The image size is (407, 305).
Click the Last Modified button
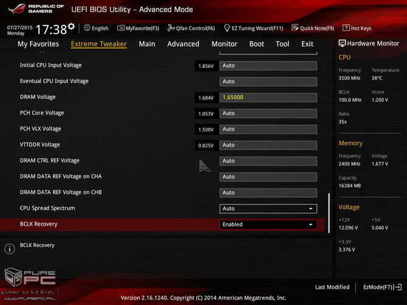click(332, 287)
